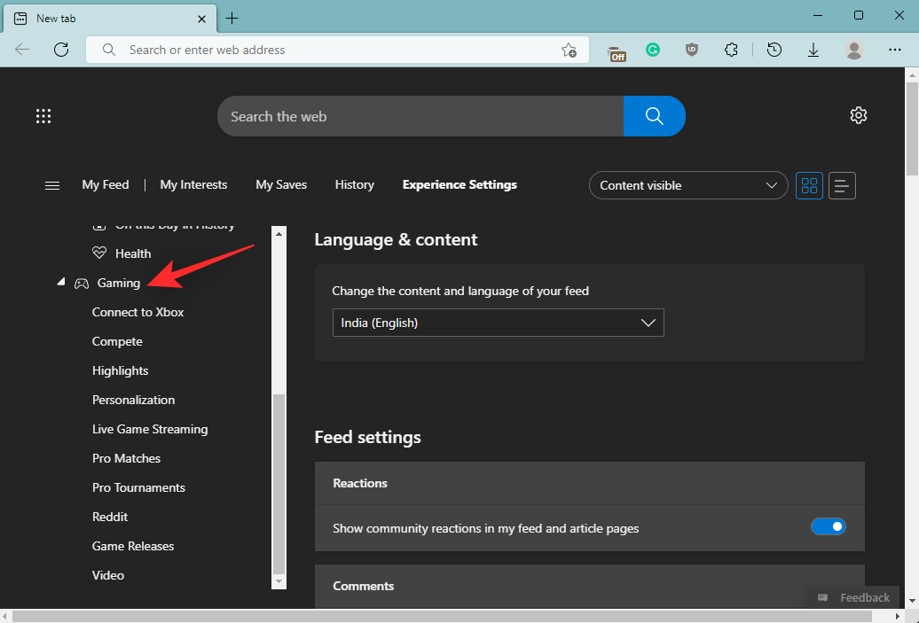The height and width of the screenshot is (623, 919).
Task: Click the app launcher grid icon
Action: (x=43, y=116)
